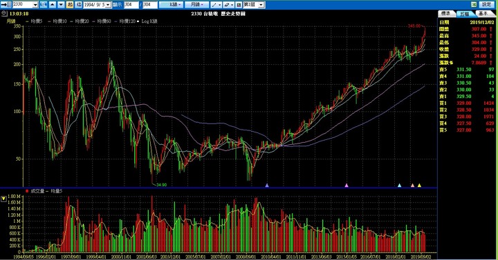Open the 1994/9/5 date picker dropdown
498x260 pixels.
[x=108, y=5]
